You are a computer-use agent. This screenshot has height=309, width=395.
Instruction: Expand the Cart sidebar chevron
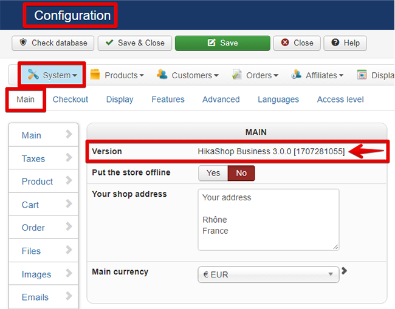point(69,203)
